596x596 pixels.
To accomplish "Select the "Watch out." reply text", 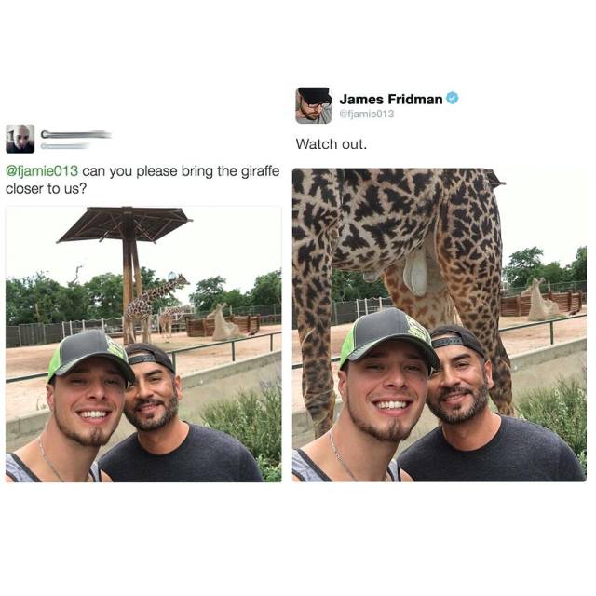I will pos(332,144).
